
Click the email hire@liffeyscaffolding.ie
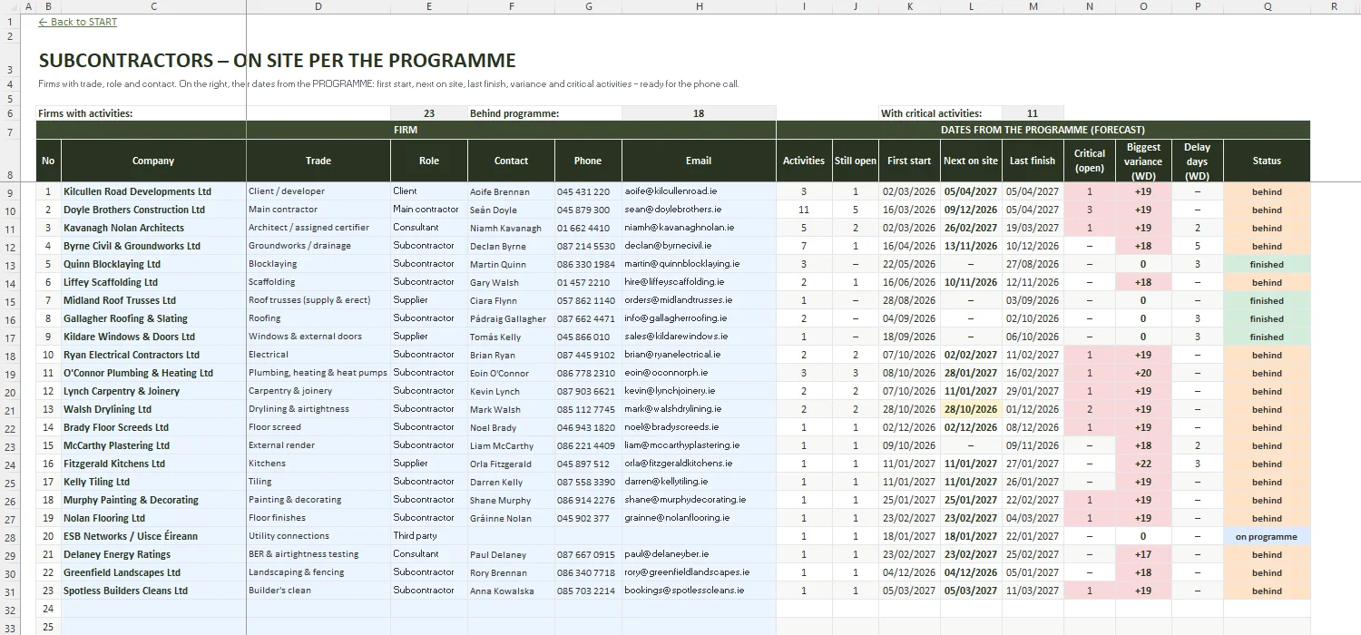point(699,282)
